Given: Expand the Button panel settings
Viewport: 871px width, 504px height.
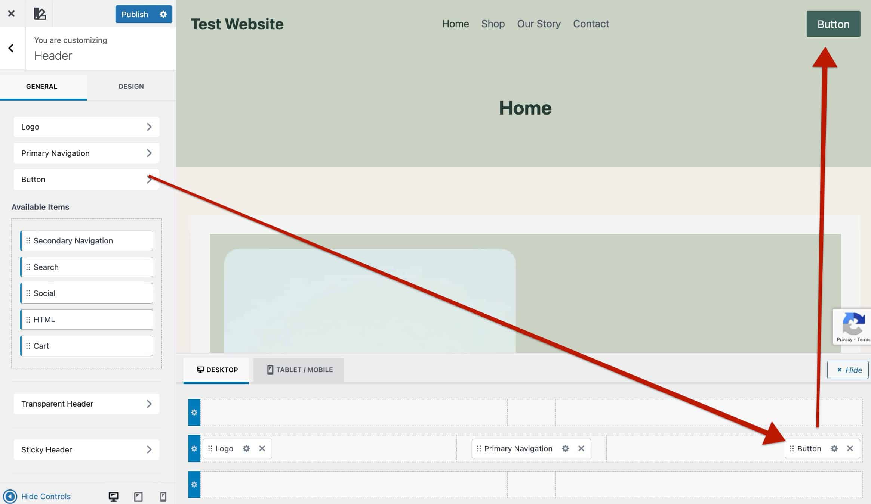Looking at the screenshot, I should point(86,180).
